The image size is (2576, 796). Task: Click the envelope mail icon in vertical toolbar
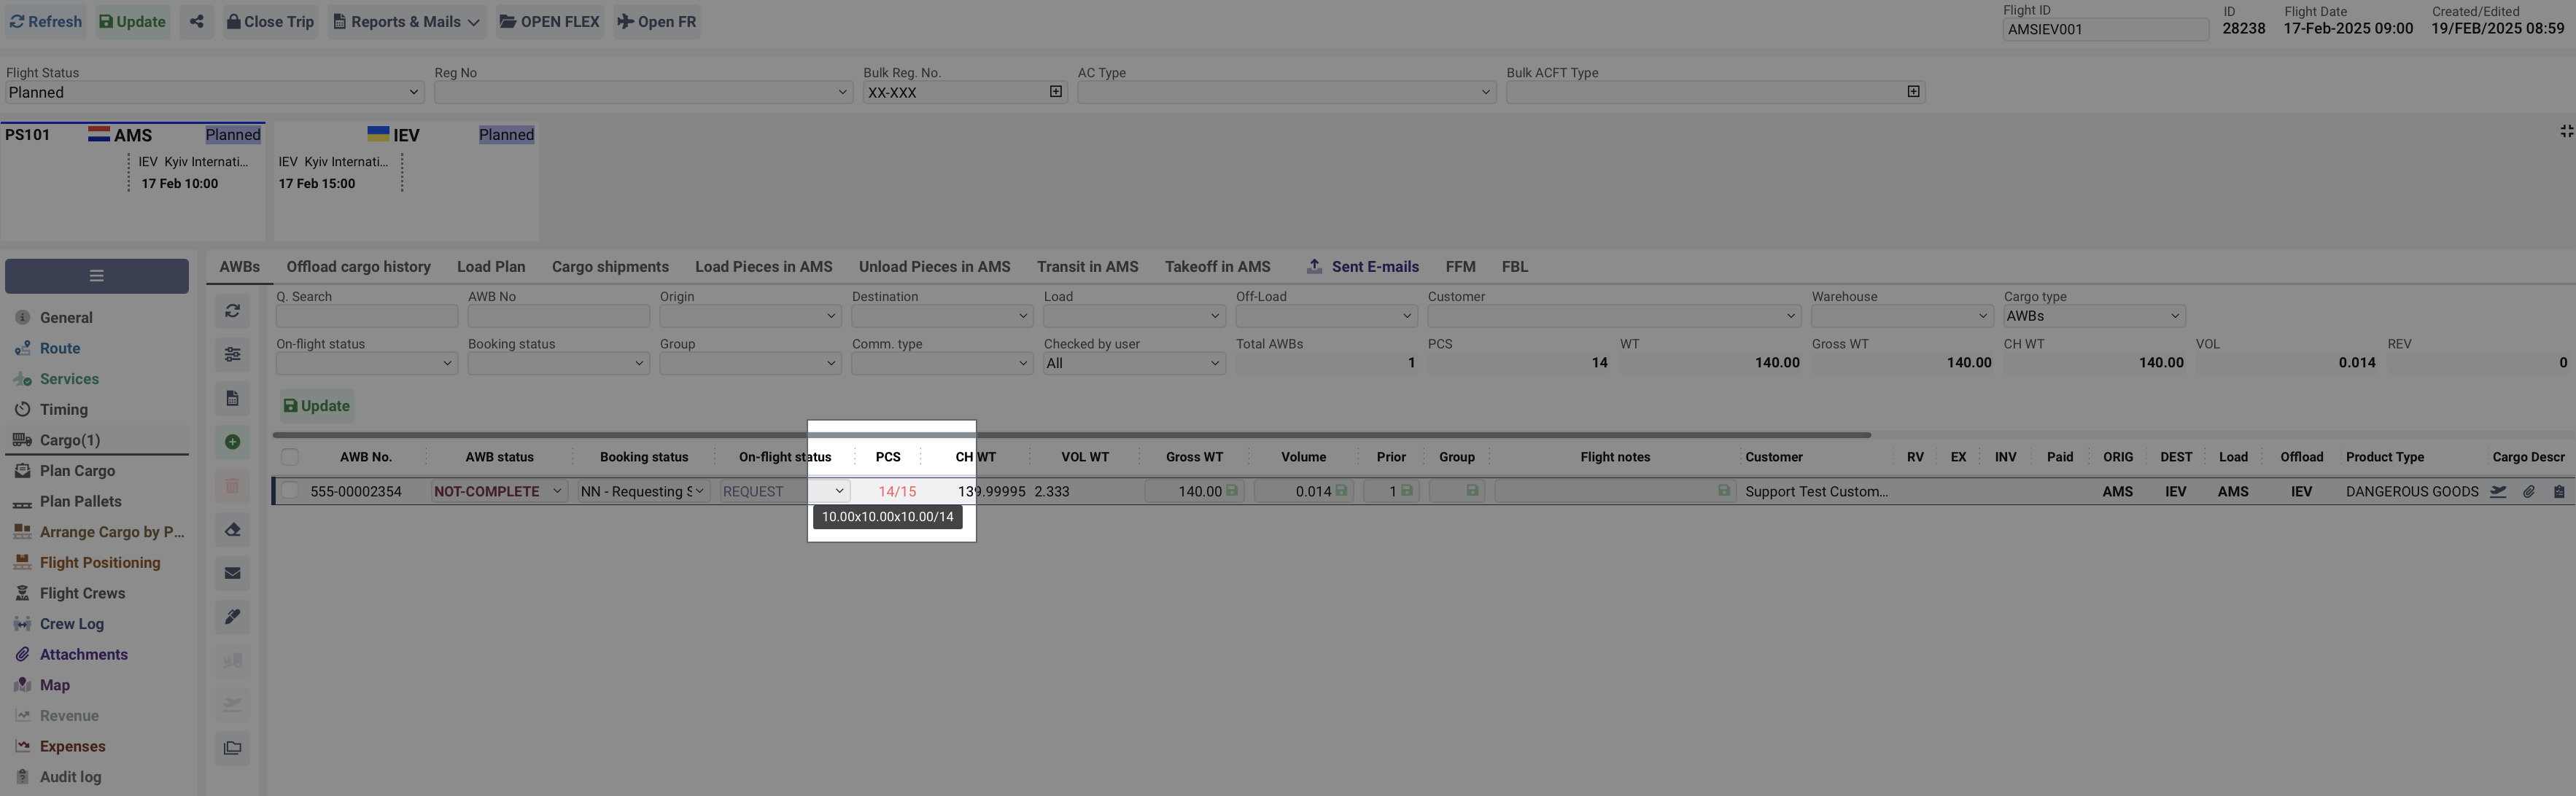click(x=232, y=574)
